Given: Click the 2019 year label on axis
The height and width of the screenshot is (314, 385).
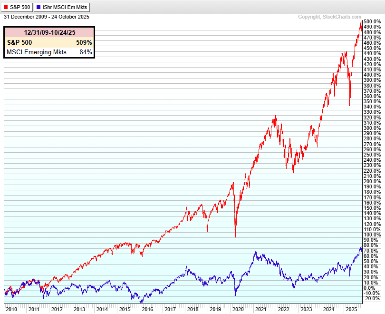Looking at the screenshot, I should tap(215, 309).
